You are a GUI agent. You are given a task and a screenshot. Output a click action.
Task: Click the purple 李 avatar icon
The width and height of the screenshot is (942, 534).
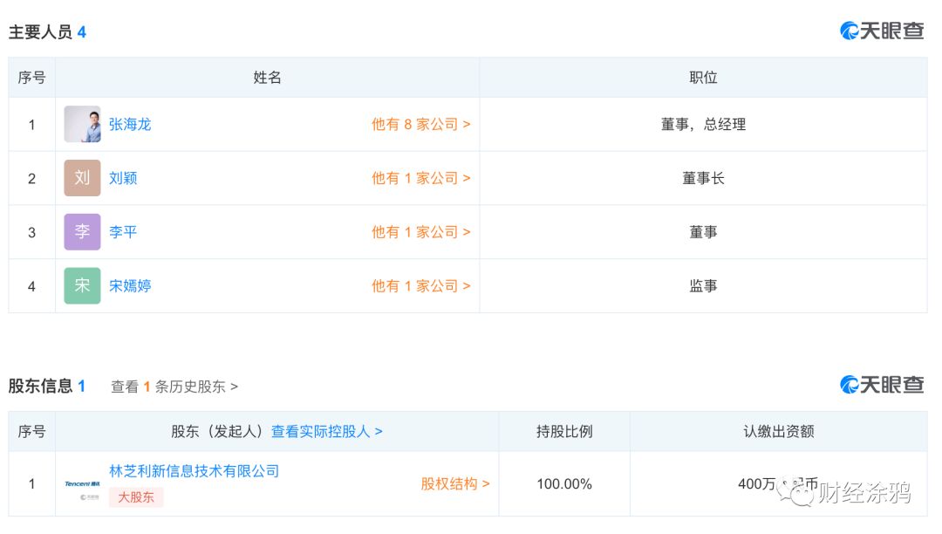(82, 232)
